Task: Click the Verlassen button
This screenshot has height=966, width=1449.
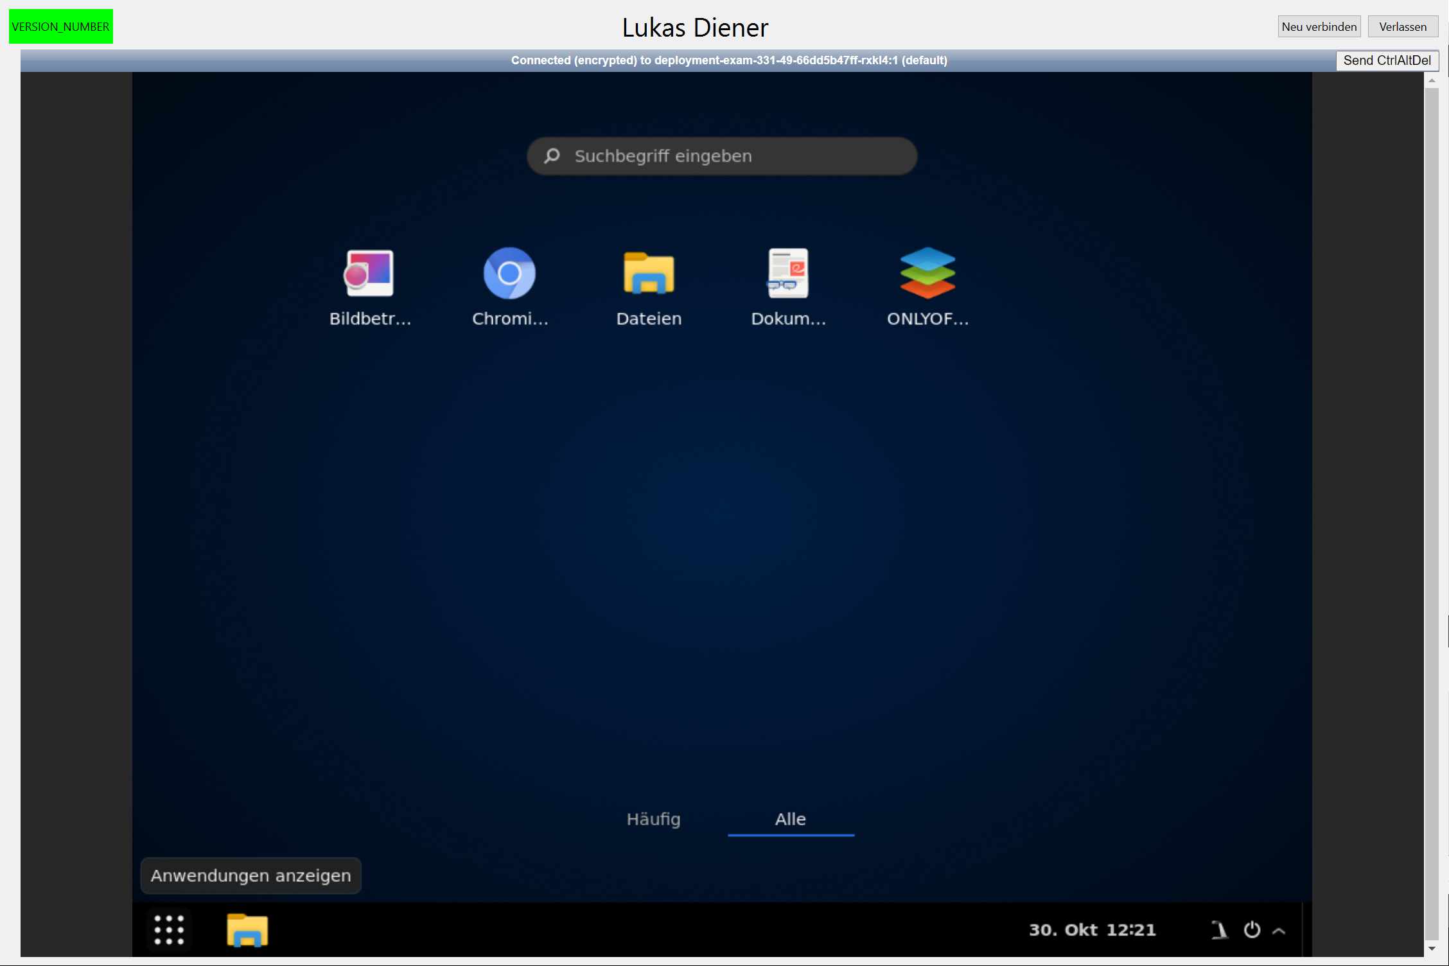Action: tap(1403, 26)
